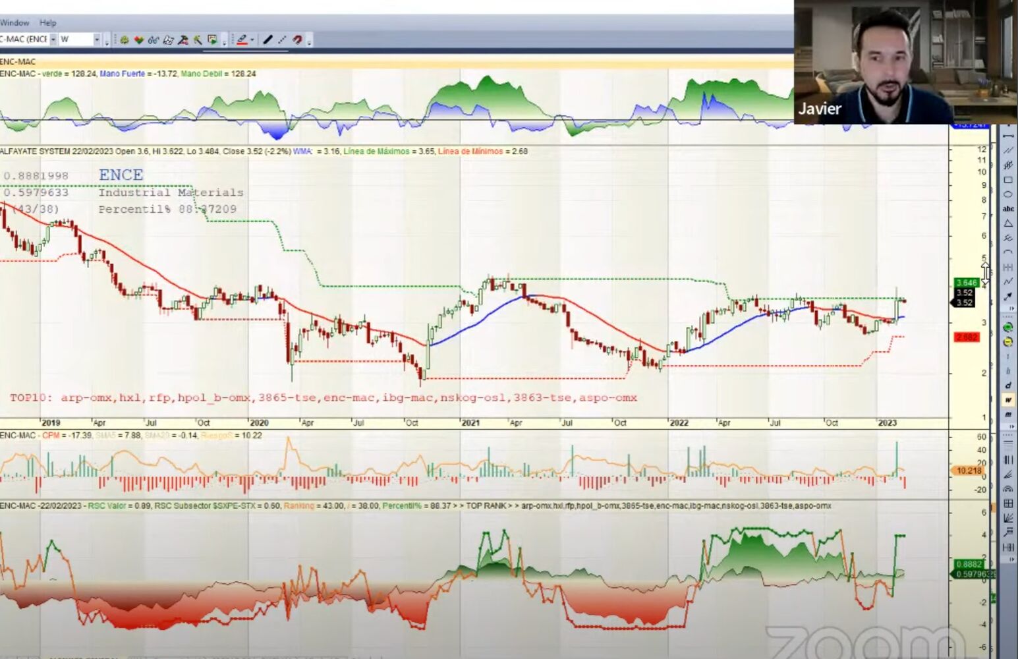Select the pitchfork drawing tool
The height and width of the screenshot is (659, 1018).
tap(1008, 165)
